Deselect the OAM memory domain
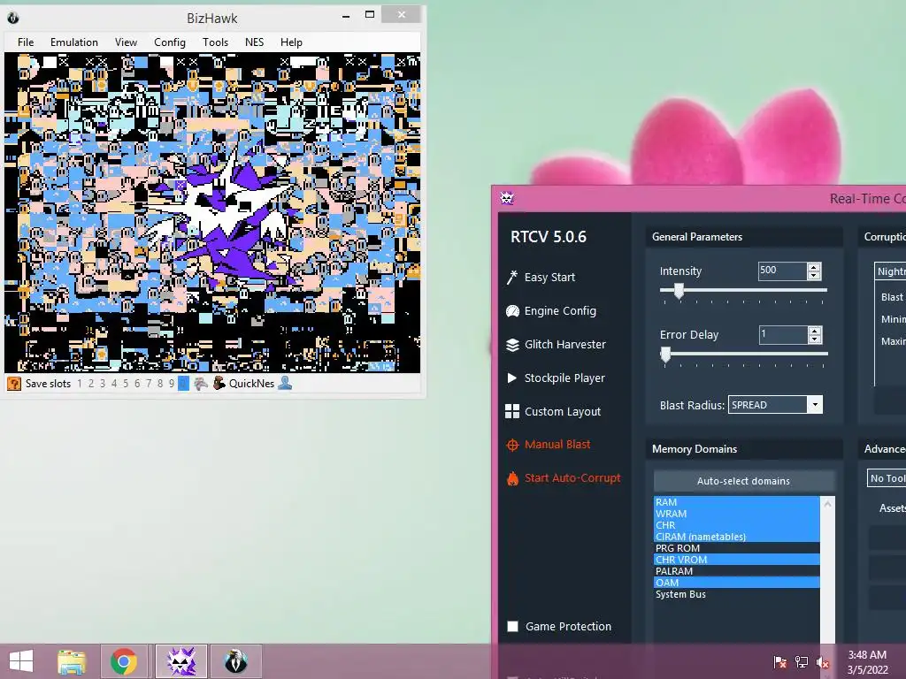Image resolution: width=906 pixels, height=679 pixels. pos(737,583)
